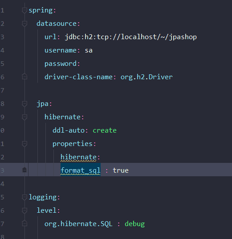Click fold-end marker beside org.hibernate.SQL line
Image resolution: width=232 pixels, height=239 pixels.
[x=24, y=223]
